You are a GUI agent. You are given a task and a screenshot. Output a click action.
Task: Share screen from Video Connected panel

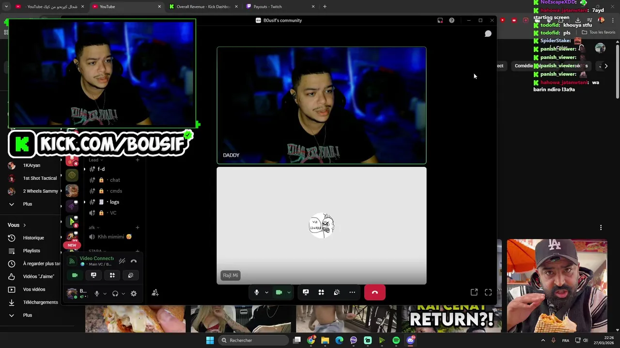[x=93, y=275]
